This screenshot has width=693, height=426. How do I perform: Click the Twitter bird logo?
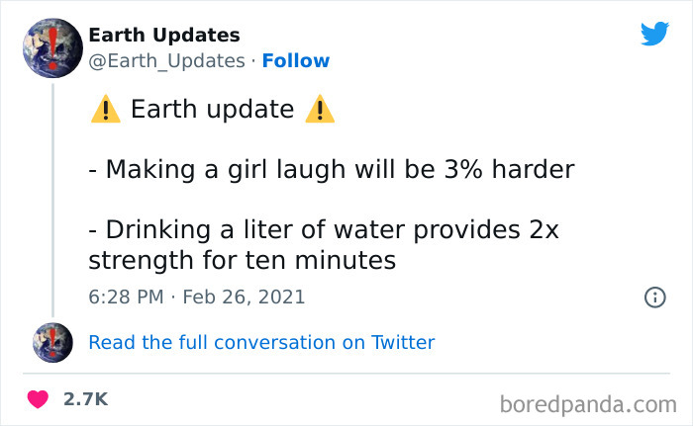(654, 35)
